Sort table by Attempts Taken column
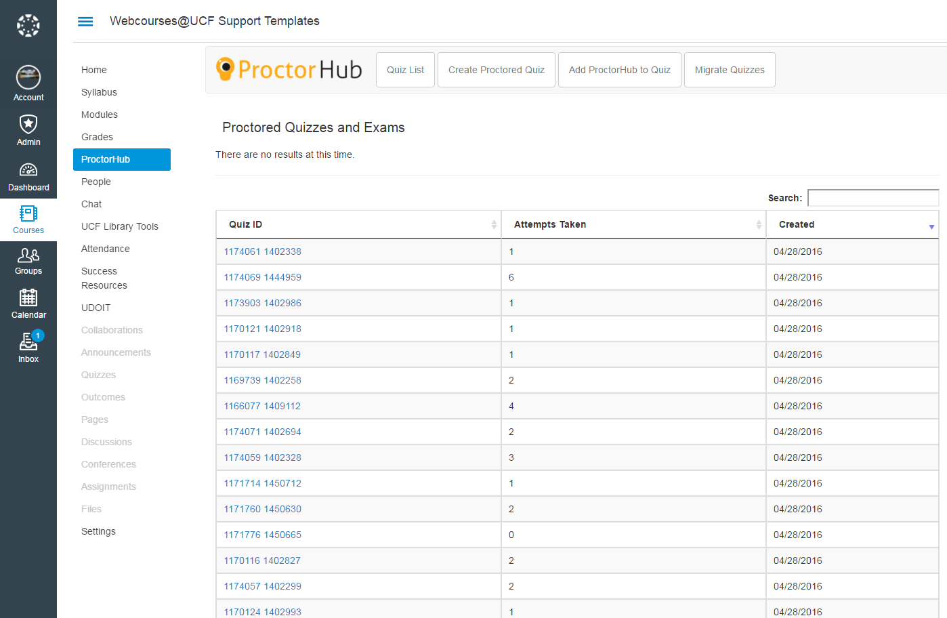Image resolution: width=947 pixels, height=618 pixels. click(633, 224)
